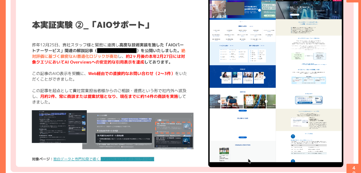Click the label 対象ページ：

pyautogui.click(x=43, y=159)
